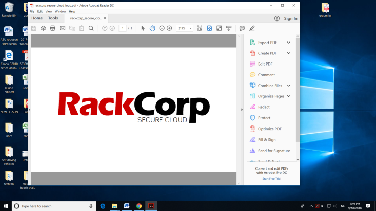Enter full screen mode icon

click(219, 28)
